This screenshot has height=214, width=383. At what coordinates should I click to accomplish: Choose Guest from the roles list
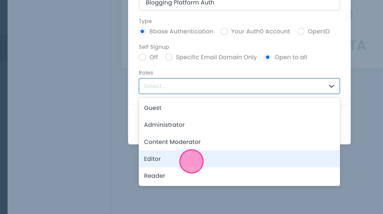click(x=153, y=108)
